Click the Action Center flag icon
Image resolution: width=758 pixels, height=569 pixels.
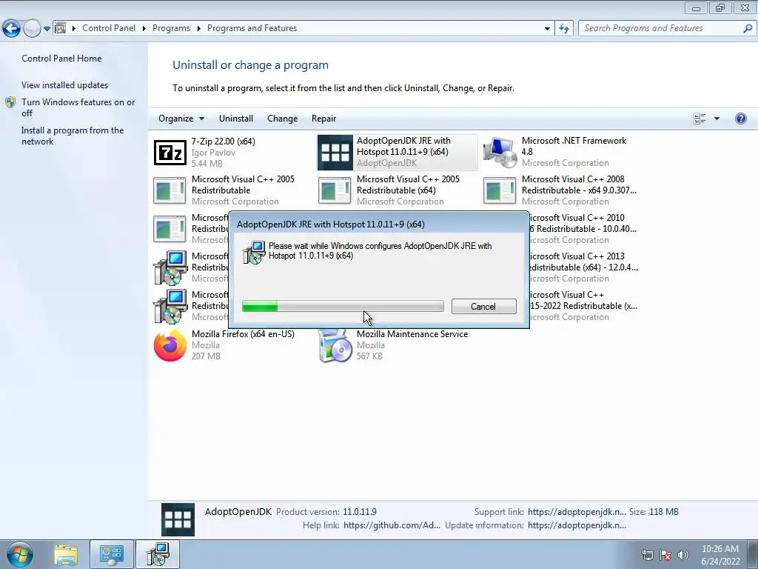665,554
